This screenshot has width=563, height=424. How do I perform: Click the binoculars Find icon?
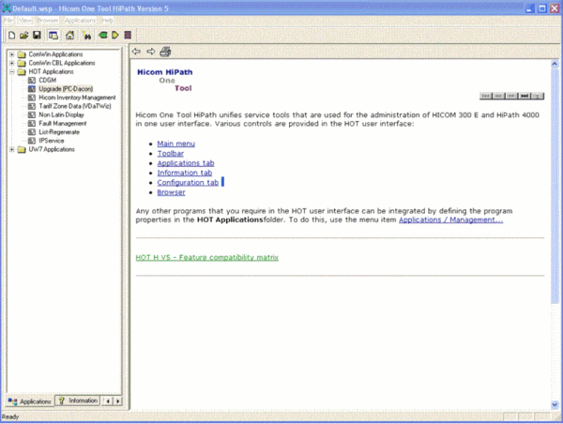point(86,36)
